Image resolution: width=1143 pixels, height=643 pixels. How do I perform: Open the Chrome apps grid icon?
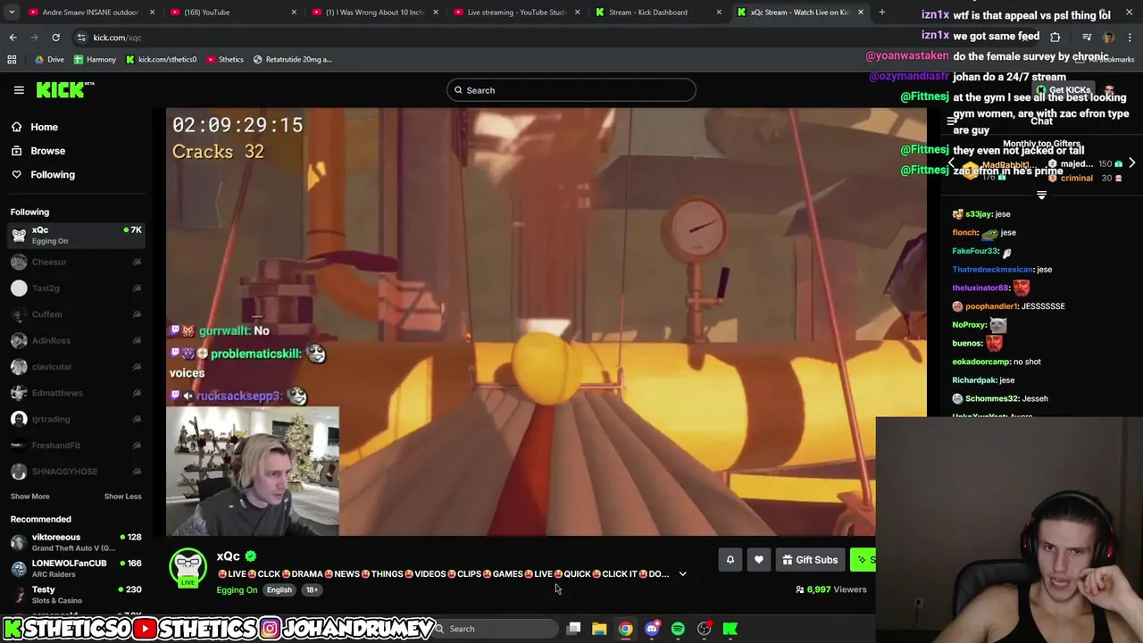pyautogui.click(x=12, y=60)
